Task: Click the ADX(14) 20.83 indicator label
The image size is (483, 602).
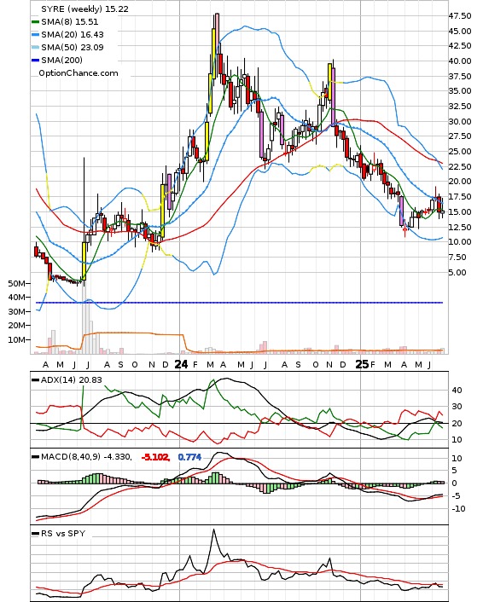Action: coord(71,379)
